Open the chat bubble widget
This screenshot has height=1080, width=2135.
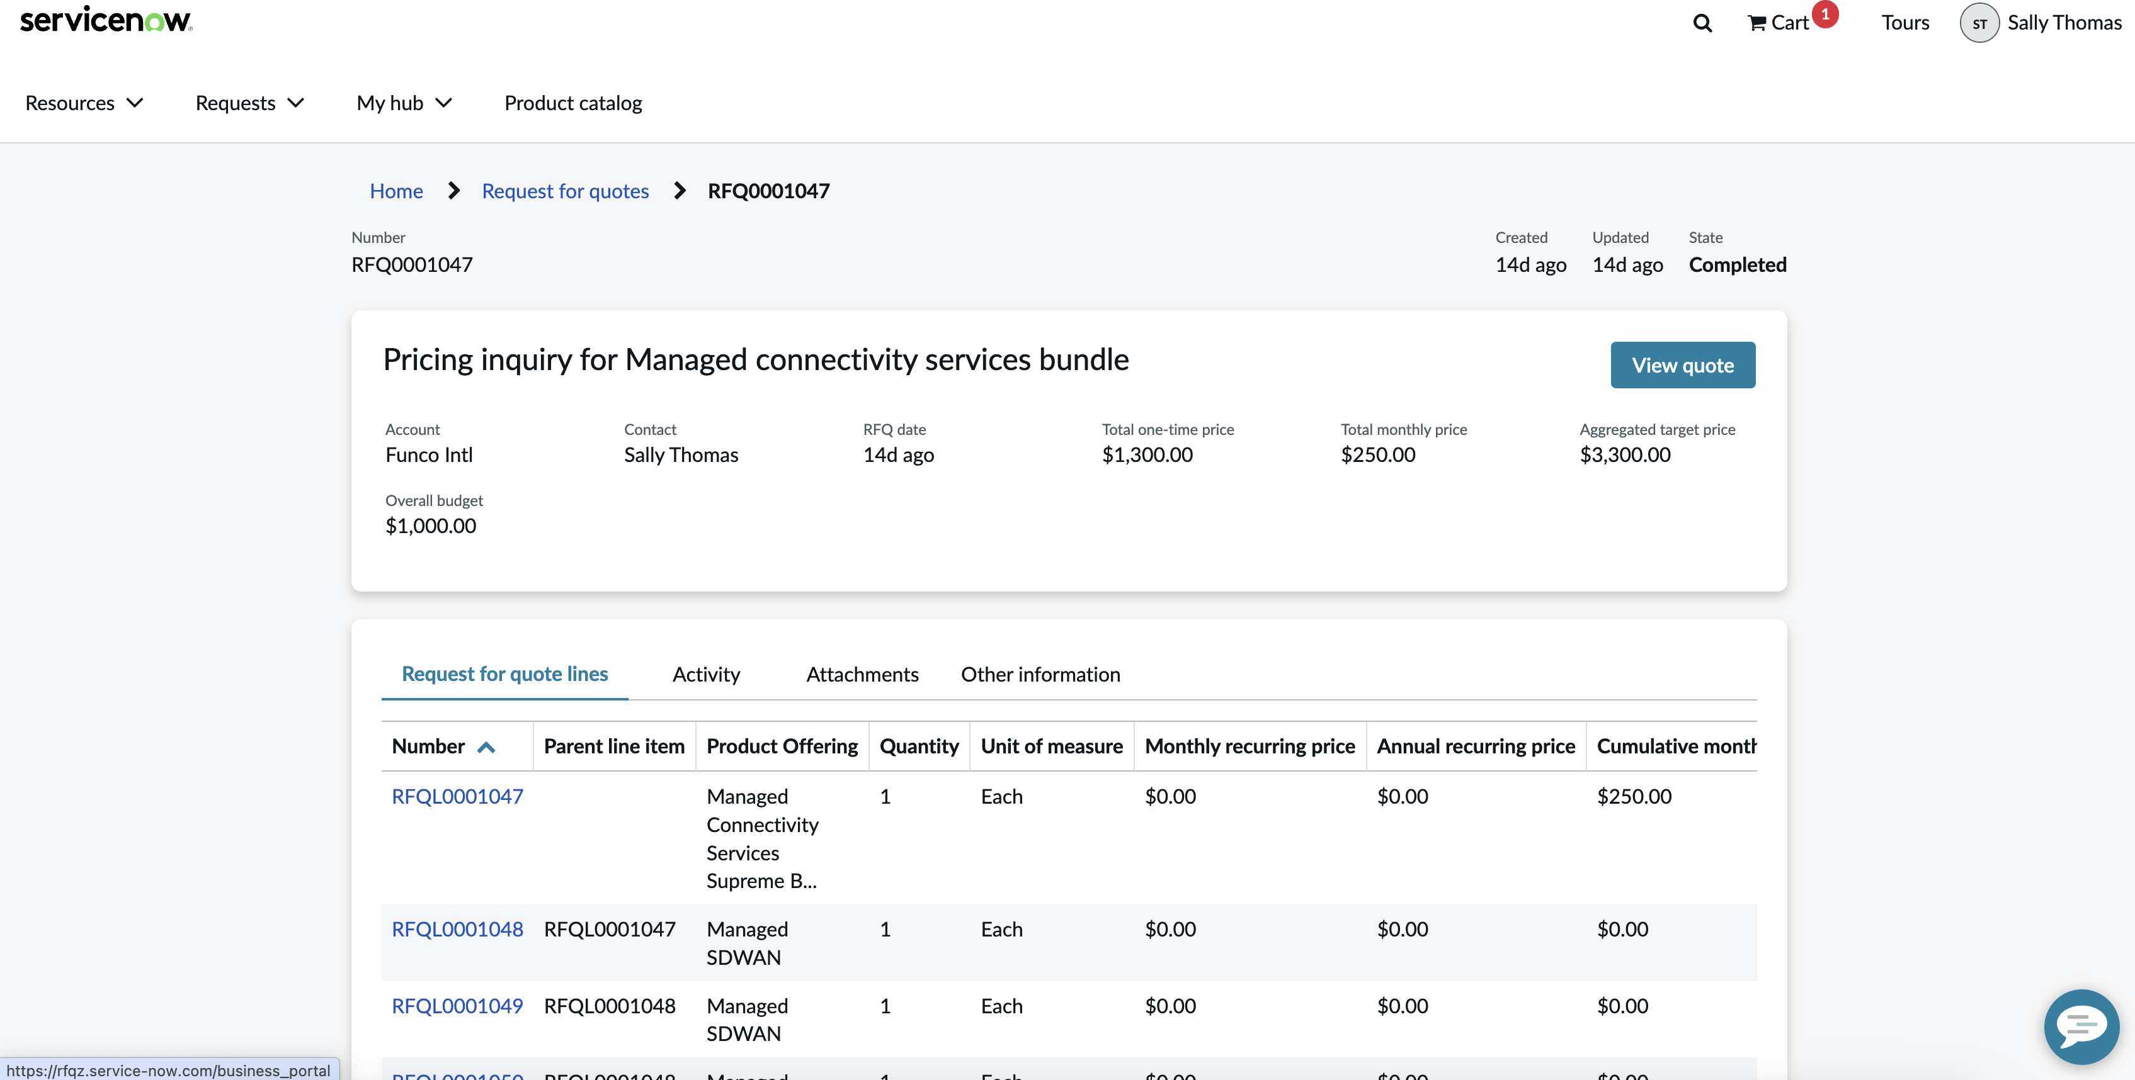pyautogui.click(x=2081, y=1026)
